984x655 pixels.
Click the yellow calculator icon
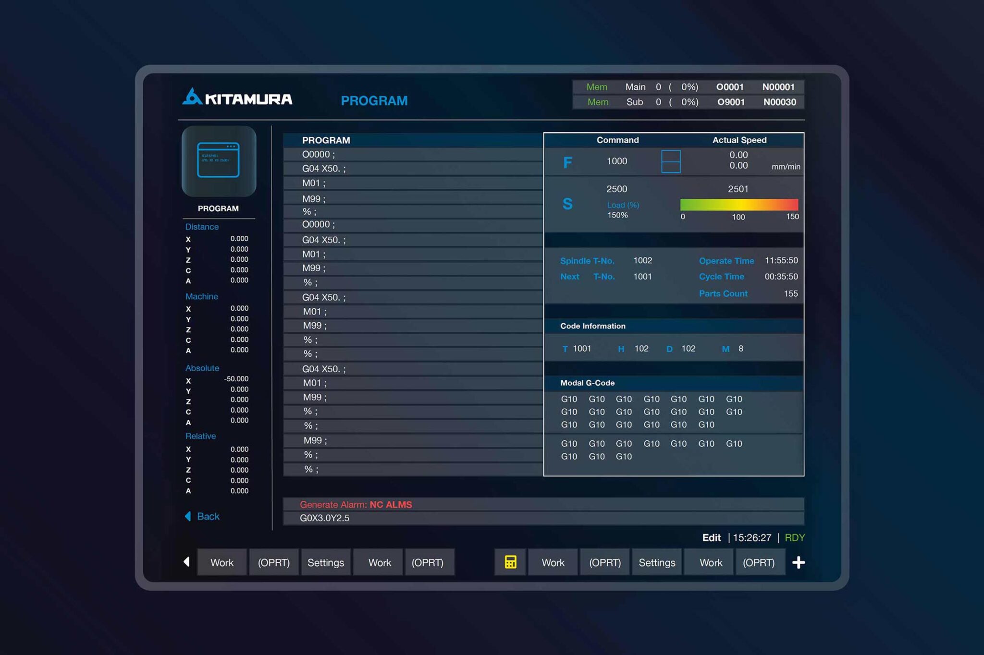click(510, 562)
